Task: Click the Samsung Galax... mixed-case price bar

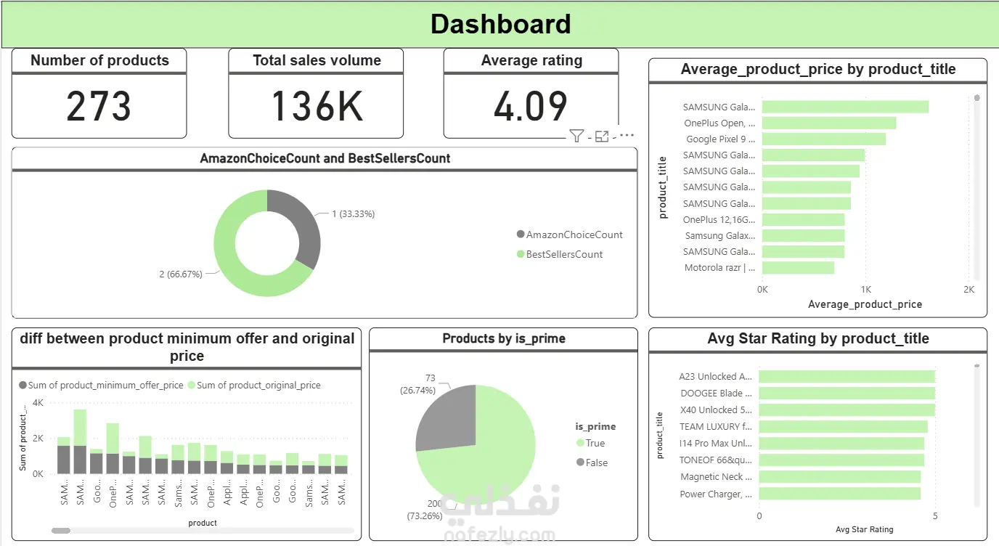Action: click(x=804, y=235)
